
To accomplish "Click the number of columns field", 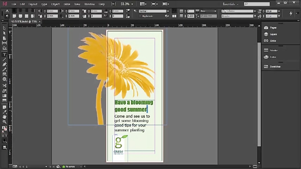I will pos(191,11).
